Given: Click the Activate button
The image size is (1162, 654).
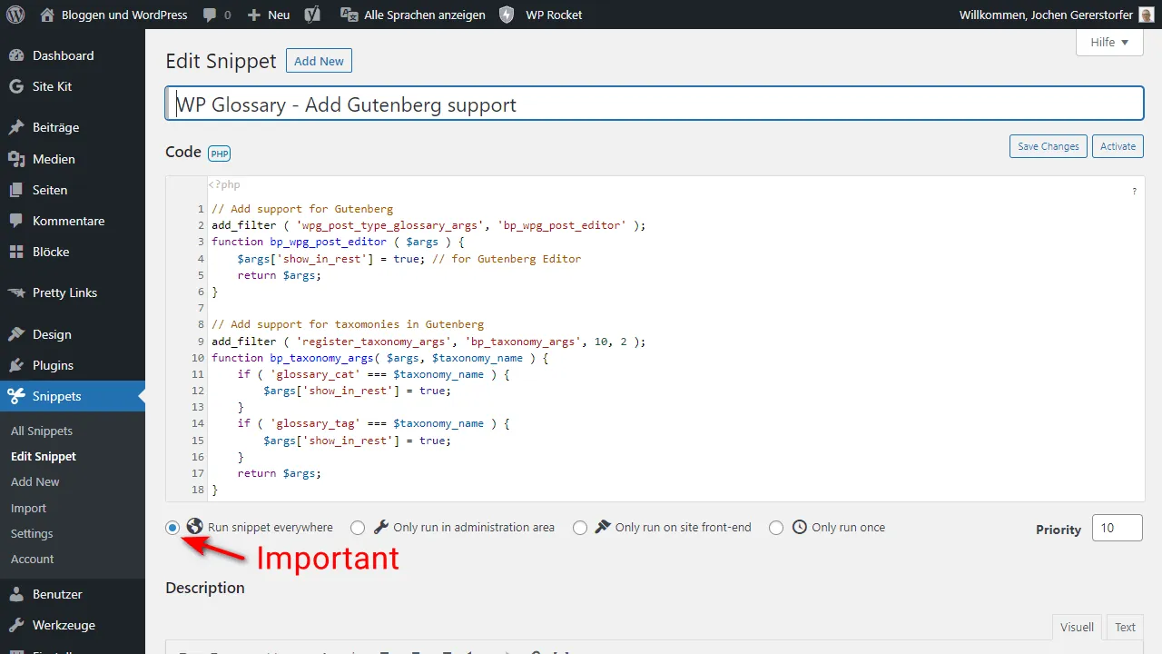Looking at the screenshot, I should tap(1118, 146).
